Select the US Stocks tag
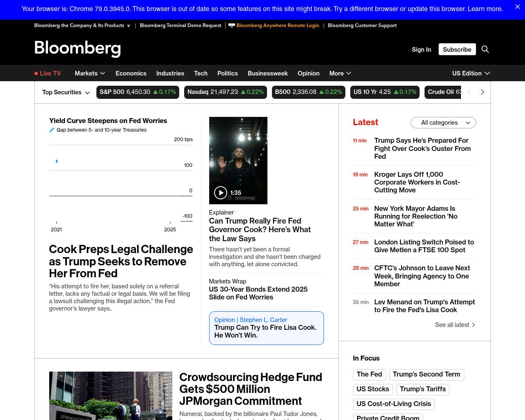The width and height of the screenshot is (525, 420). coord(373,389)
